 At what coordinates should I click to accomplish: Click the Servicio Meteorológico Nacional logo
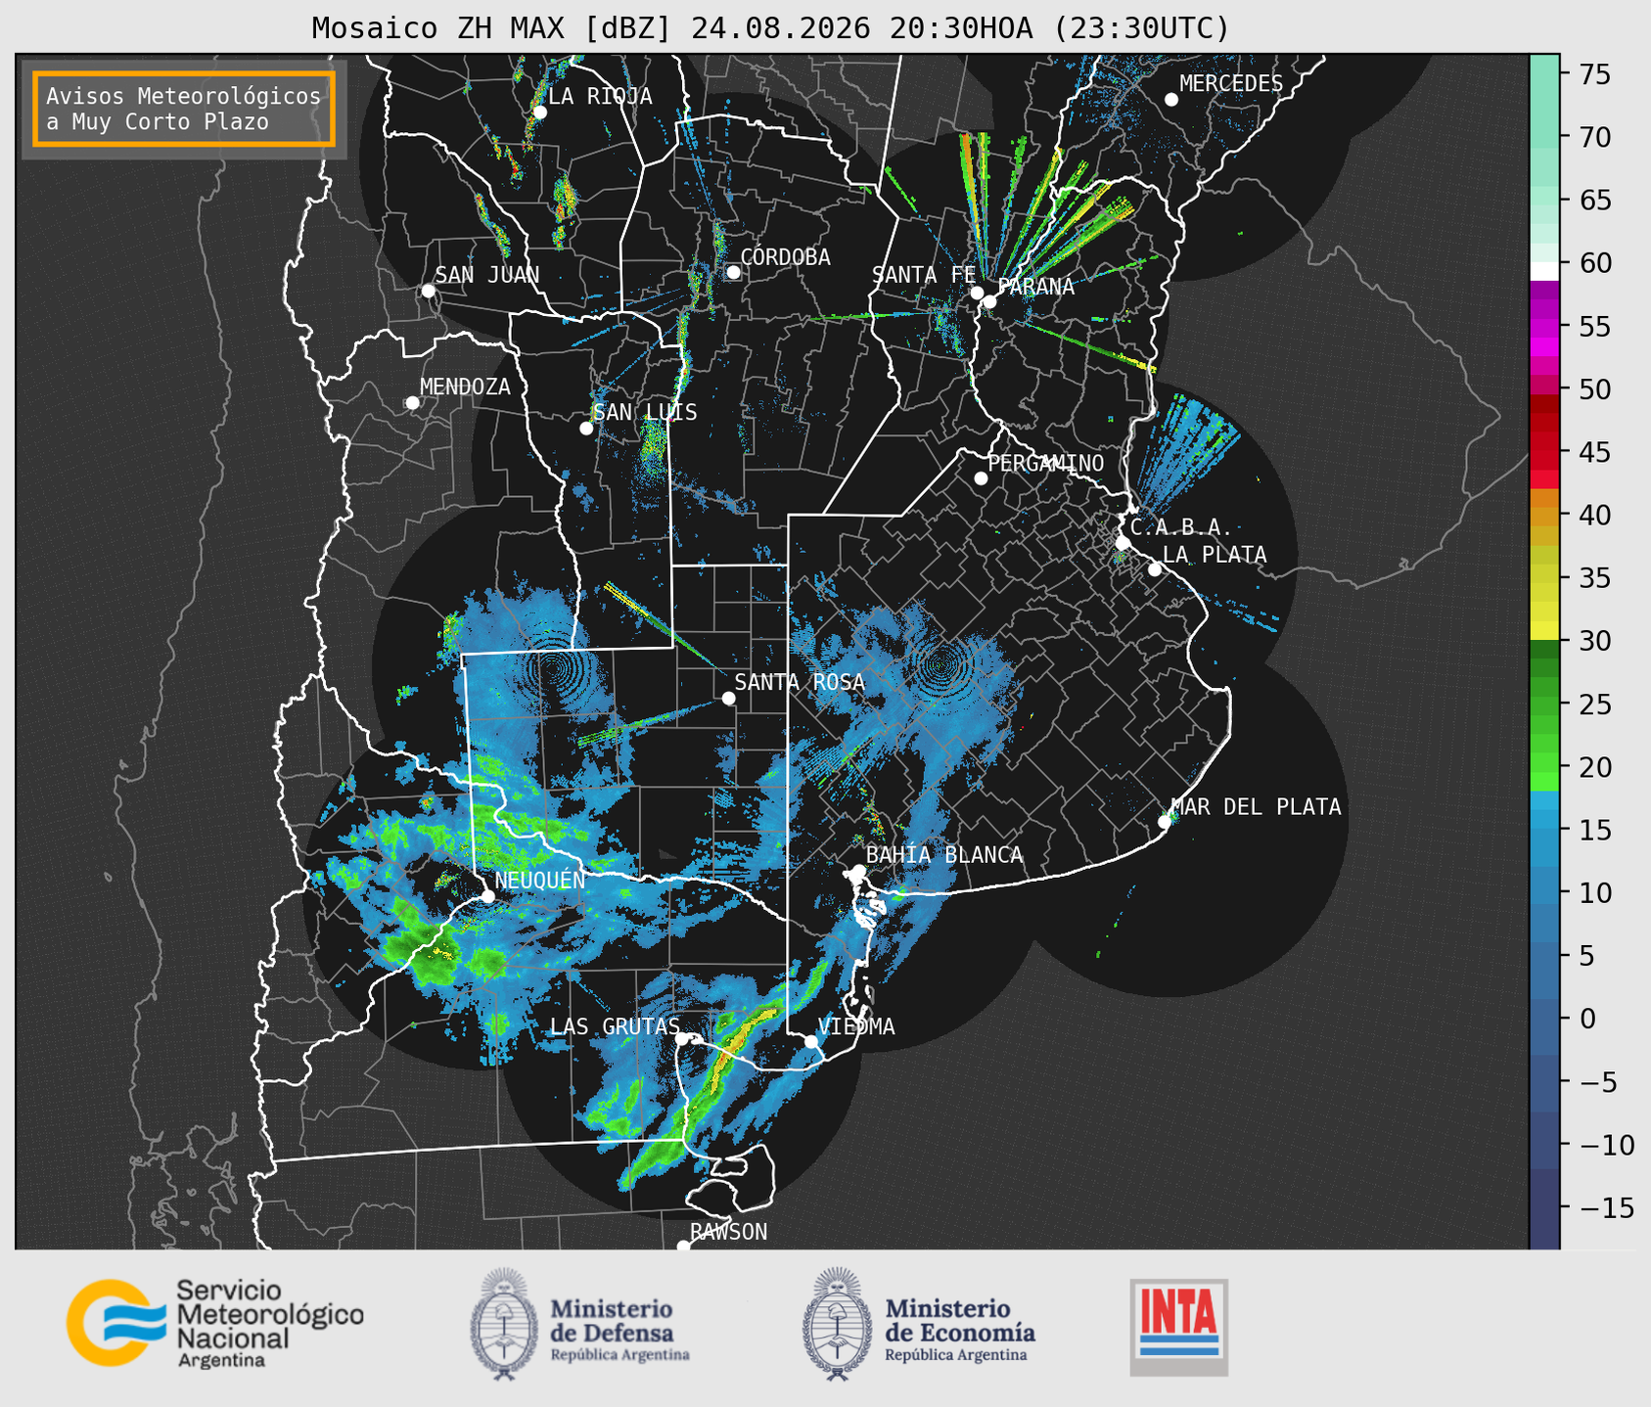(x=214, y=1323)
